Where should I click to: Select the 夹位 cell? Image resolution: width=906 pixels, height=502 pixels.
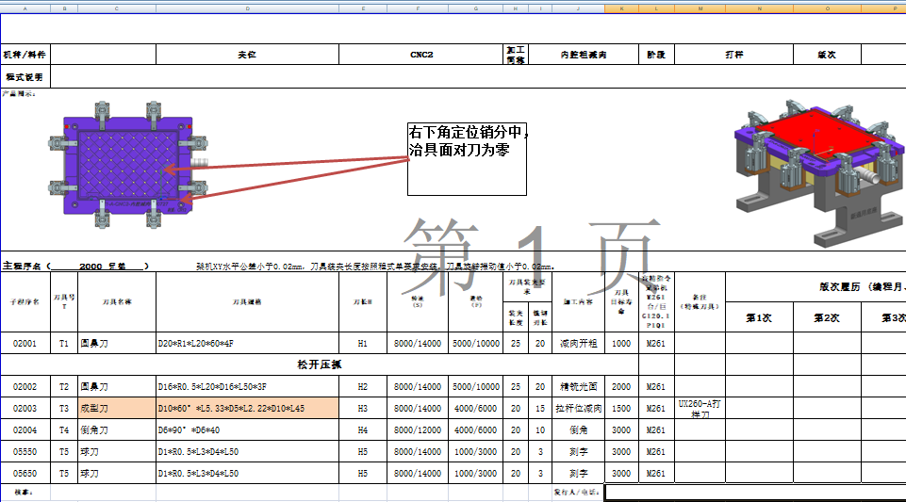click(x=247, y=55)
